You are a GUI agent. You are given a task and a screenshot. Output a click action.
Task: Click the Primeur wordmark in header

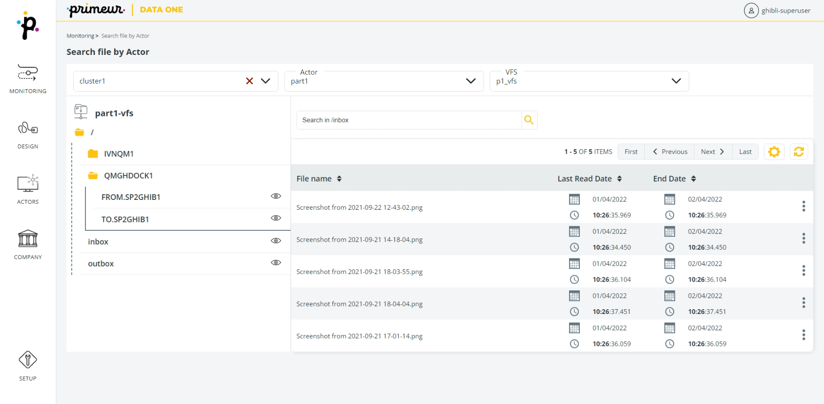pos(96,10)
